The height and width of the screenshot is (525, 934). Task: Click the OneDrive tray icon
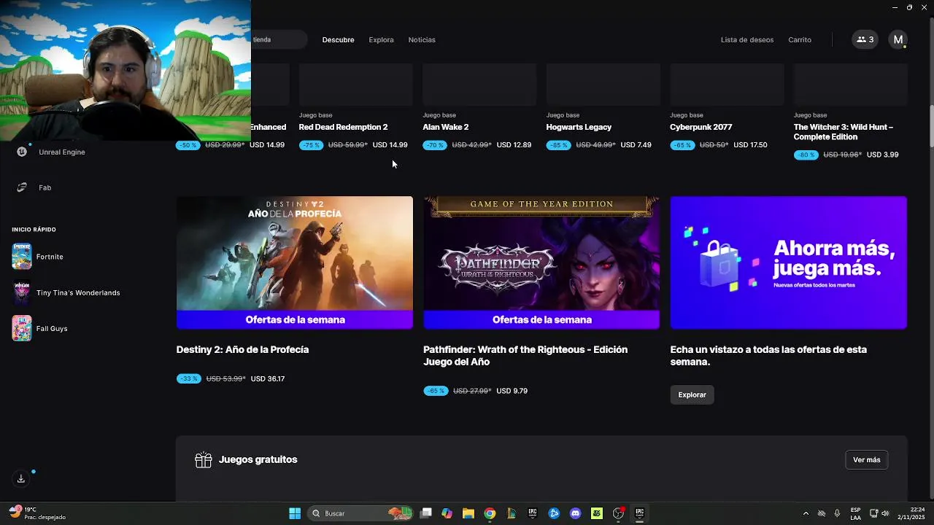(x=821, y=513)
